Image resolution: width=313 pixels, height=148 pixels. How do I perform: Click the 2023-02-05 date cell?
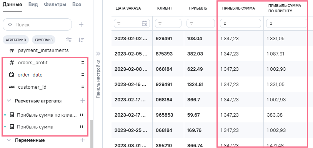coord(131,54)
